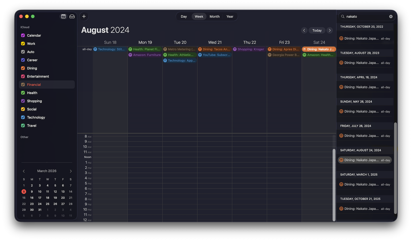The height and width of the screenshot is (241, 412).
Task: Advance mini calendar past March 2026 with right chevron
Action: click(71, 171)
